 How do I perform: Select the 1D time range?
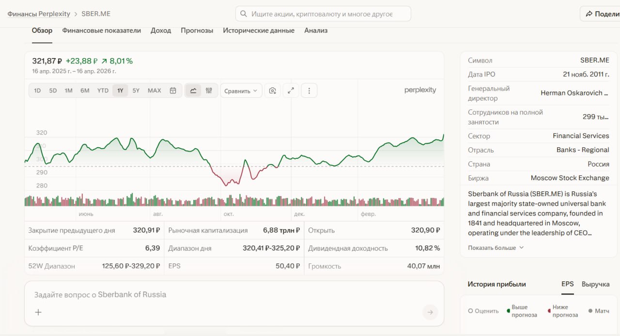(37, 91)
